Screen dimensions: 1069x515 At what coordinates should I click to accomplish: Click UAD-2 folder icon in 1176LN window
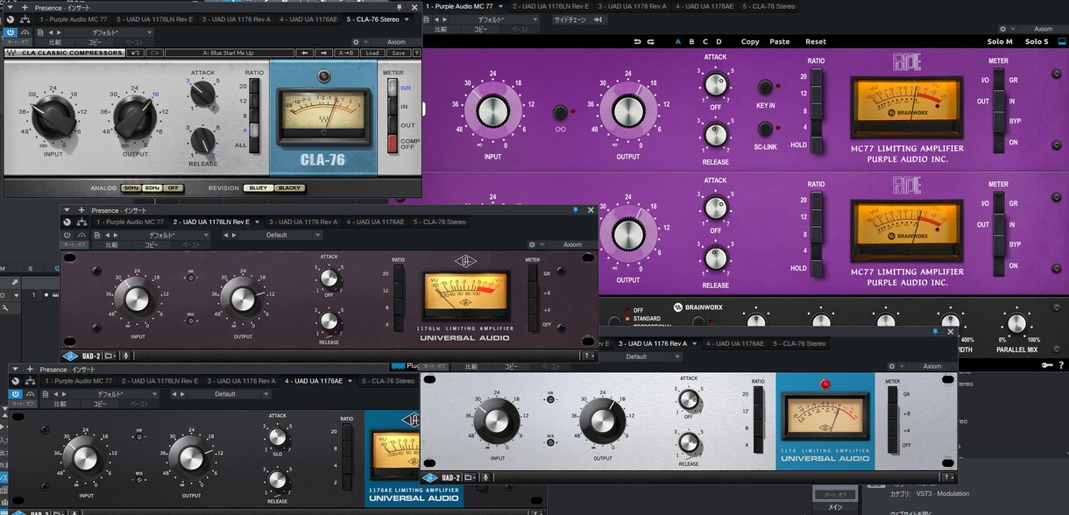coord(110,356)
